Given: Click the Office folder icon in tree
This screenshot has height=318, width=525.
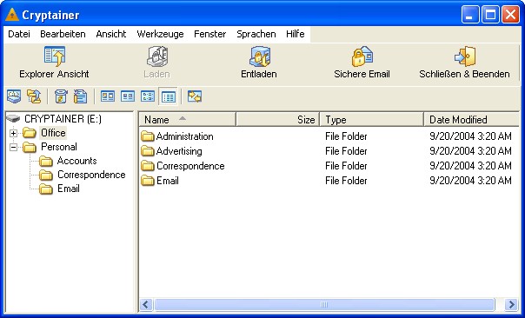Looking at the screenshot, I should tap(30, 133).
